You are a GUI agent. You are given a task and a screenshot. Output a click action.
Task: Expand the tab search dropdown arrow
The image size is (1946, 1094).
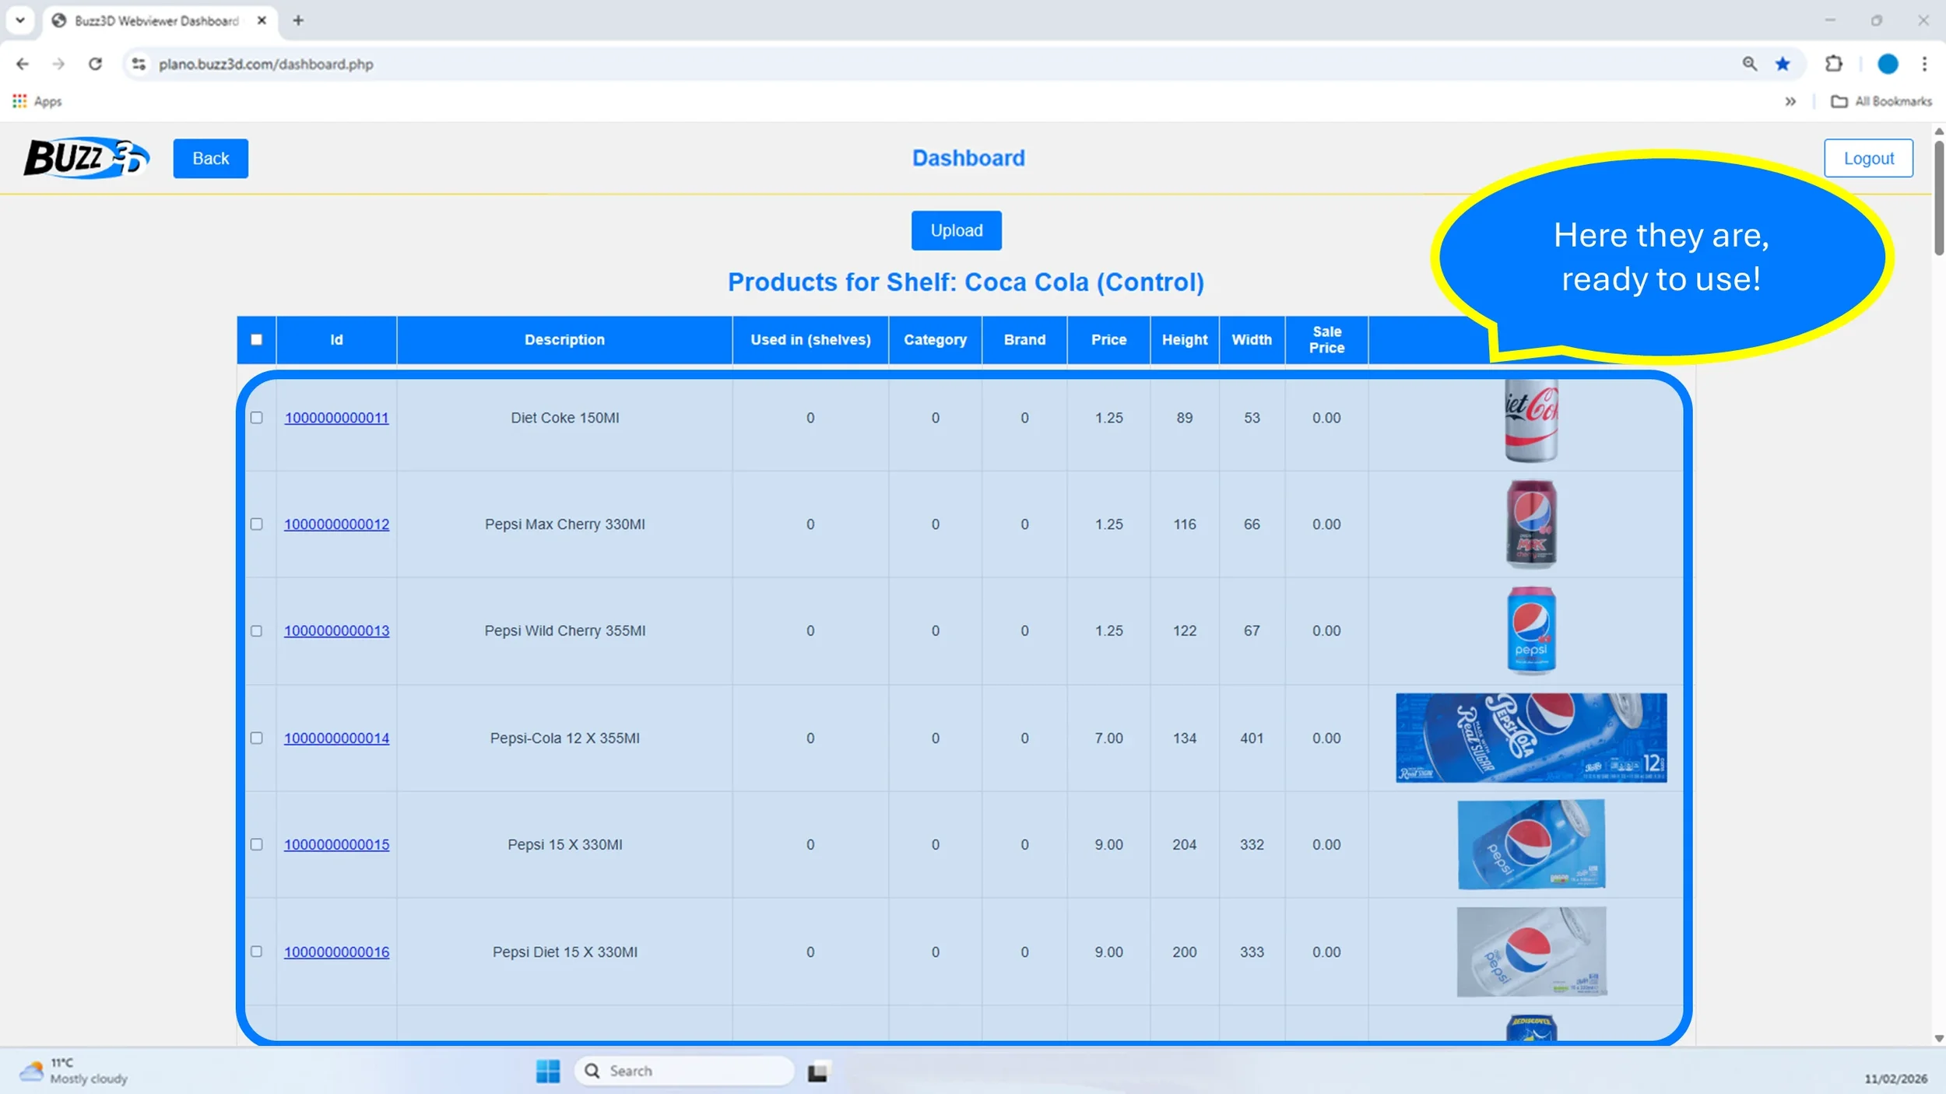pos(20,20)
